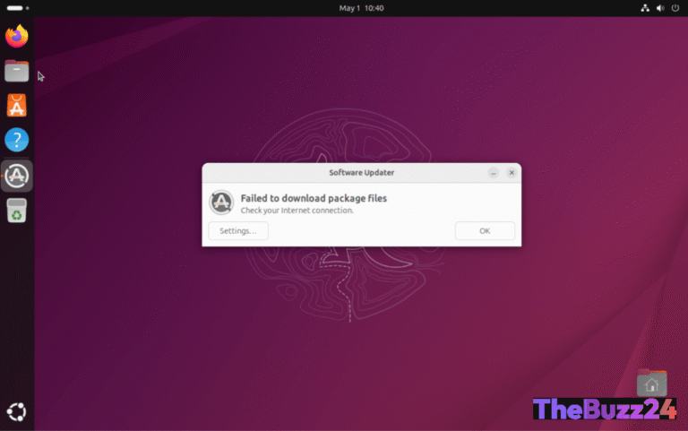Open the Help icon in dock
688x431 pixels.
[x=17, y=140]
